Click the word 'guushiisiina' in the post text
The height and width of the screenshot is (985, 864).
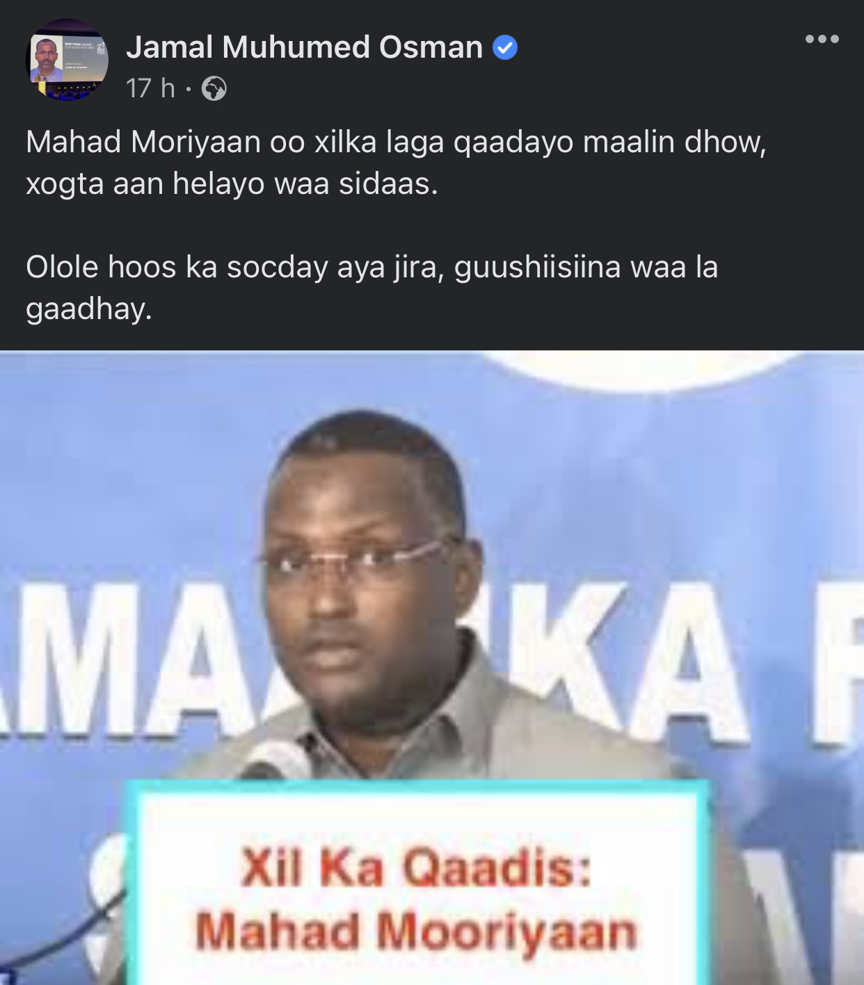point(537,268)
